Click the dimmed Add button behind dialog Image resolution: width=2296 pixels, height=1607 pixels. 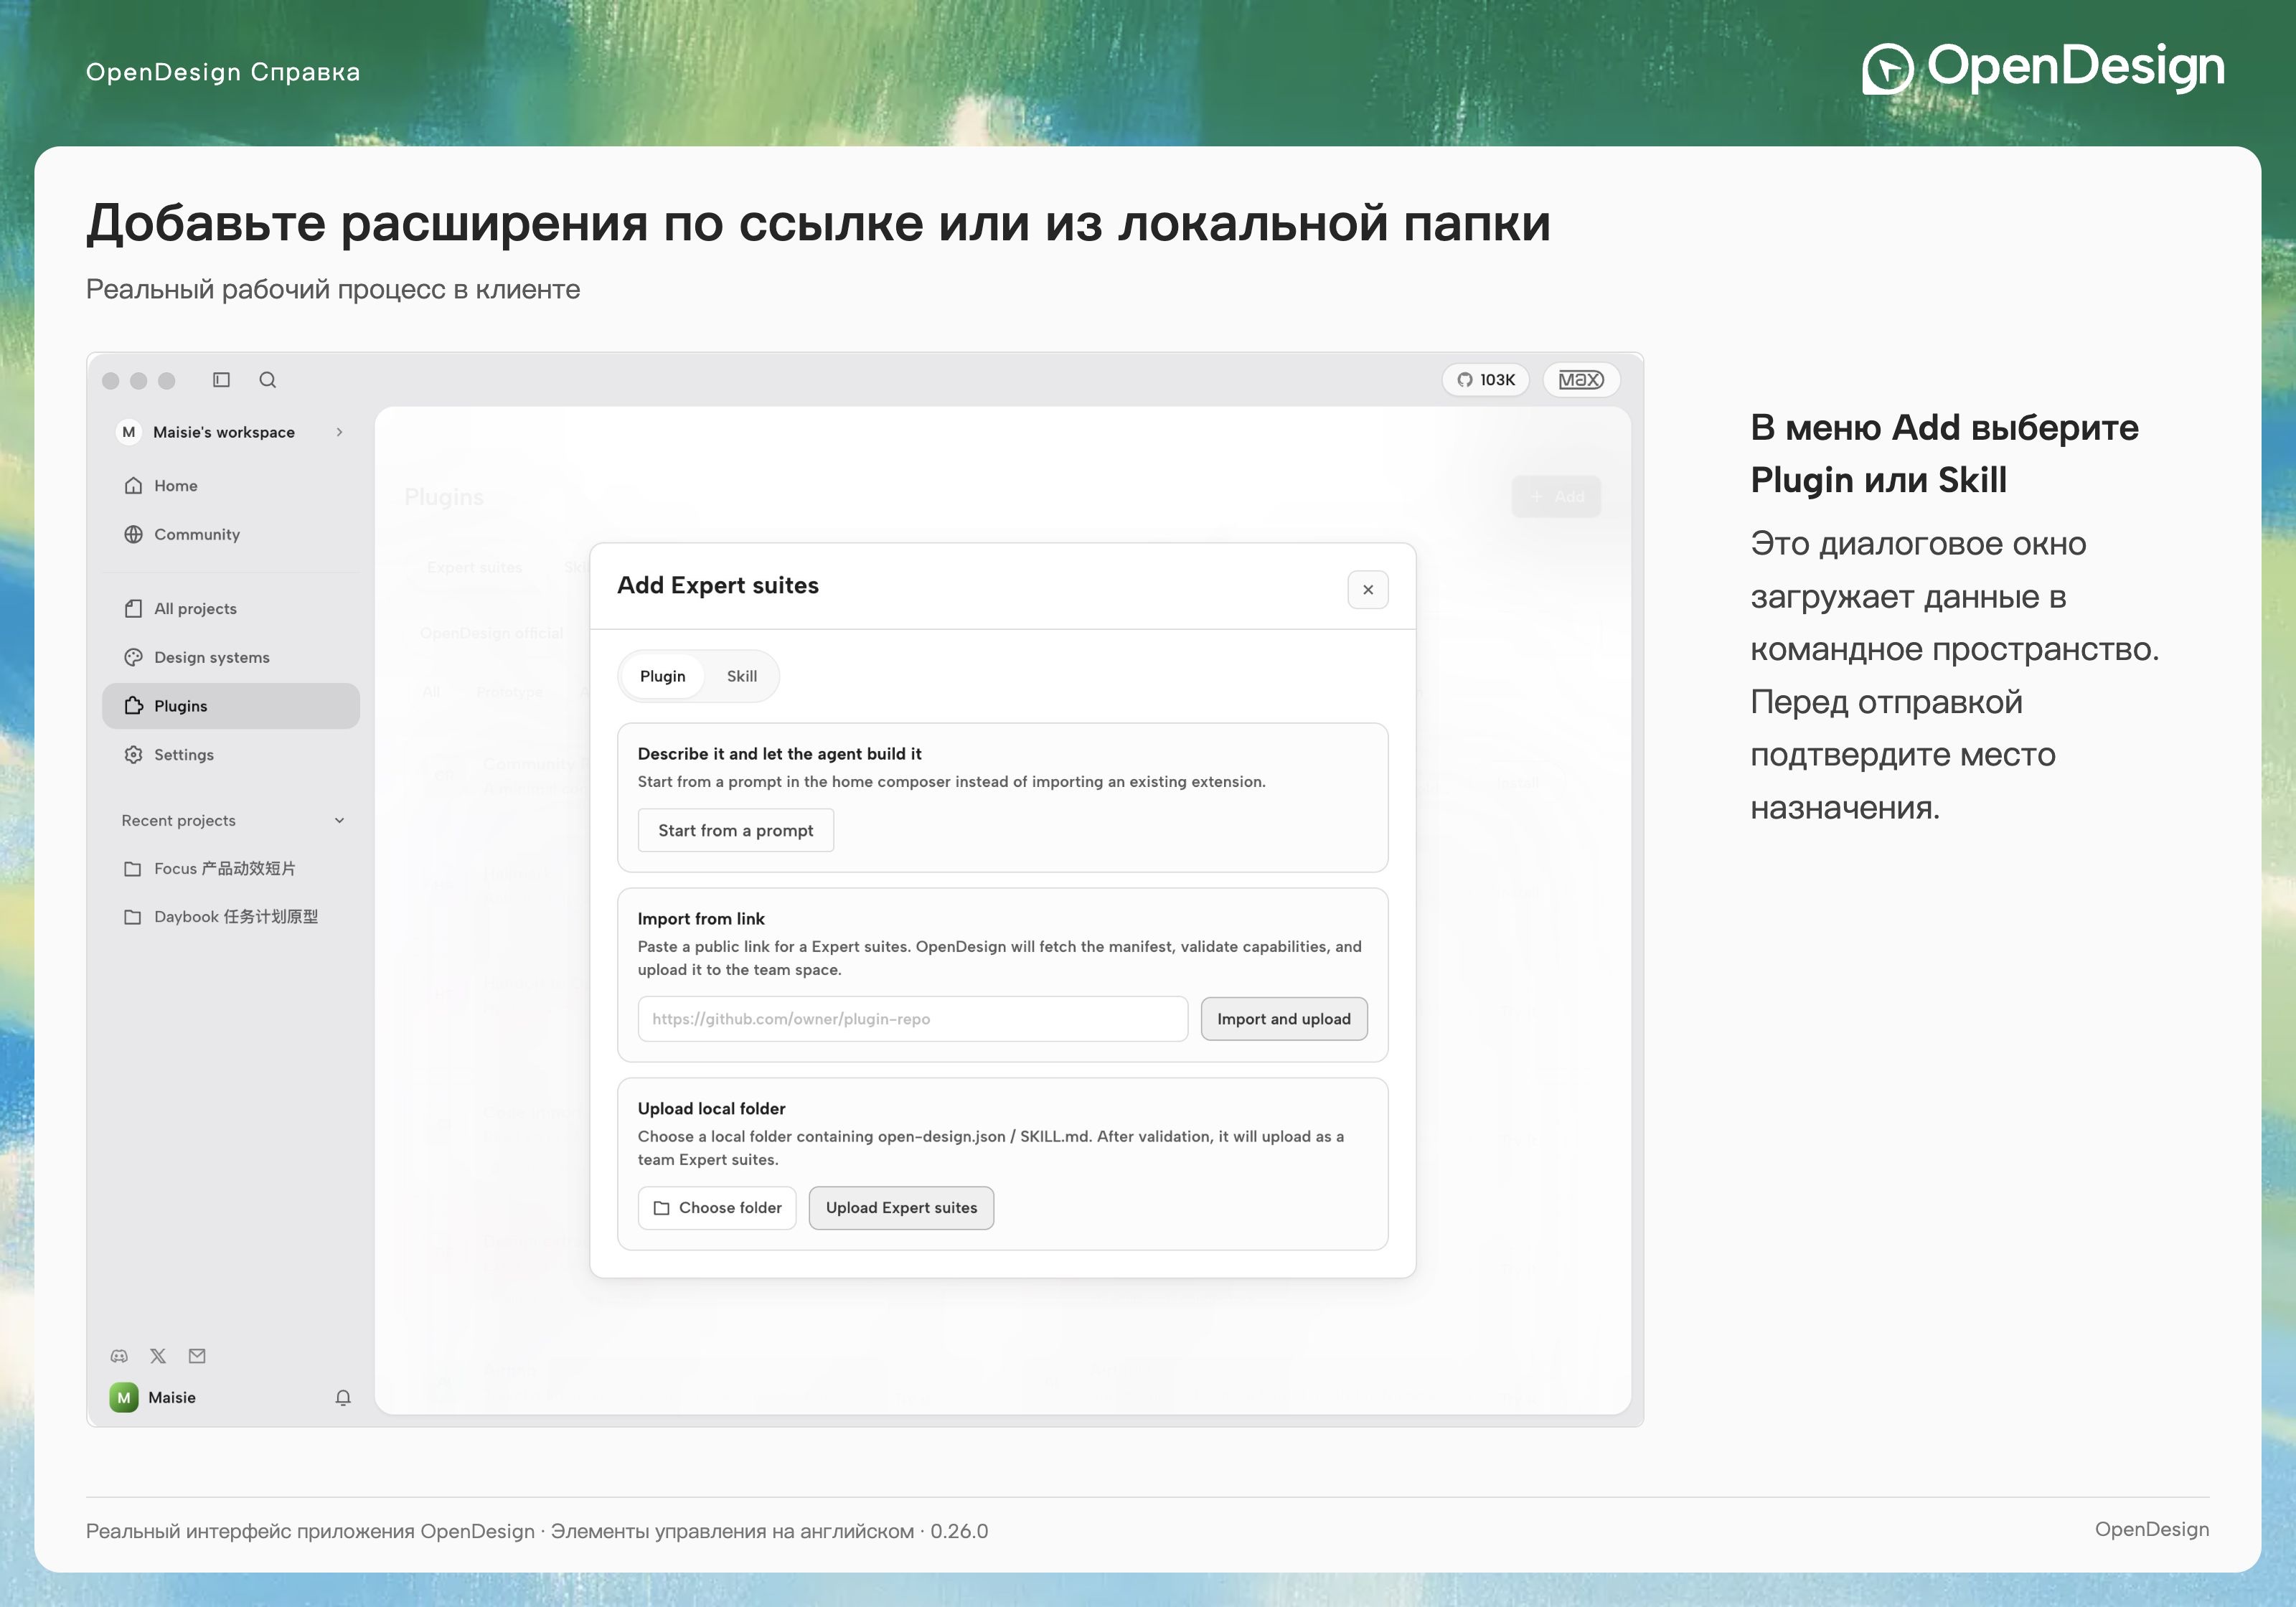pyautogui.click(x=1556, y=497)
